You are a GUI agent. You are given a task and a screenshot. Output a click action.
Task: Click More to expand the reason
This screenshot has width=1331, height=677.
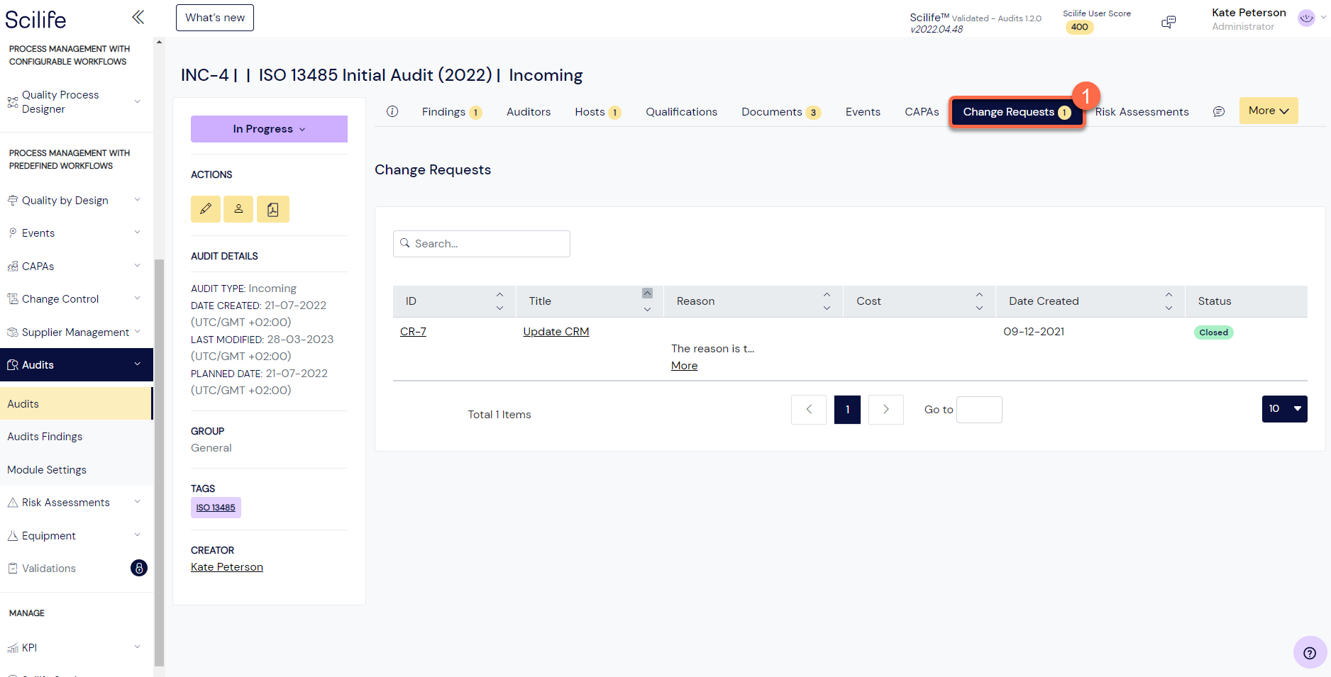pyautogui.click(x=685, y=366)
